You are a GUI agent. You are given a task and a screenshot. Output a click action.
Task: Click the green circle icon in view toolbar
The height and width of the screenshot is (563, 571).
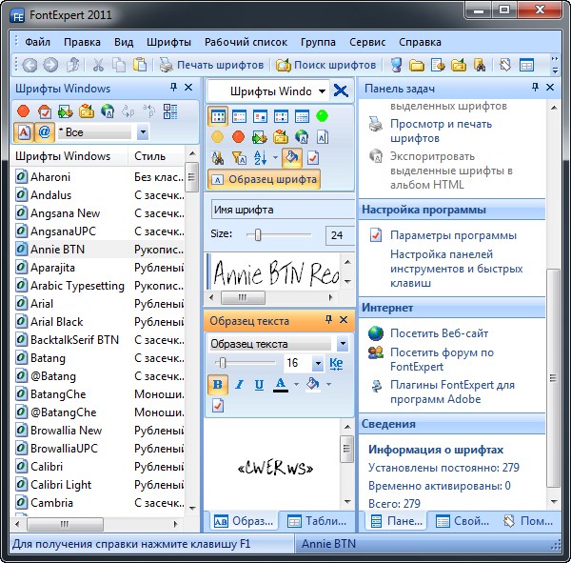(322, 116)
